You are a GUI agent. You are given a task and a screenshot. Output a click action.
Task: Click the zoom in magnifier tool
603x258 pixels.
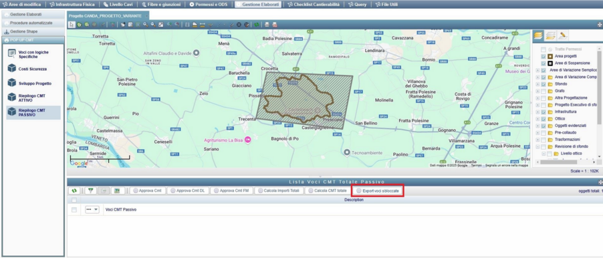click(145, 25)
